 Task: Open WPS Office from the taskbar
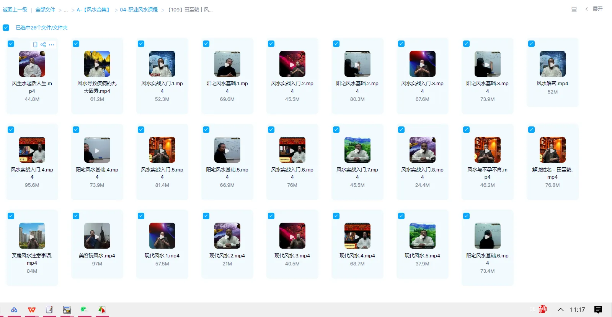pos(32,310)
